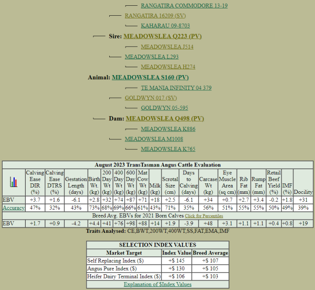Follow TE MANIA INFINITY 04 379 link
Image resolution: width=315 pixels, height=290 pixels.
coord(176,88)
